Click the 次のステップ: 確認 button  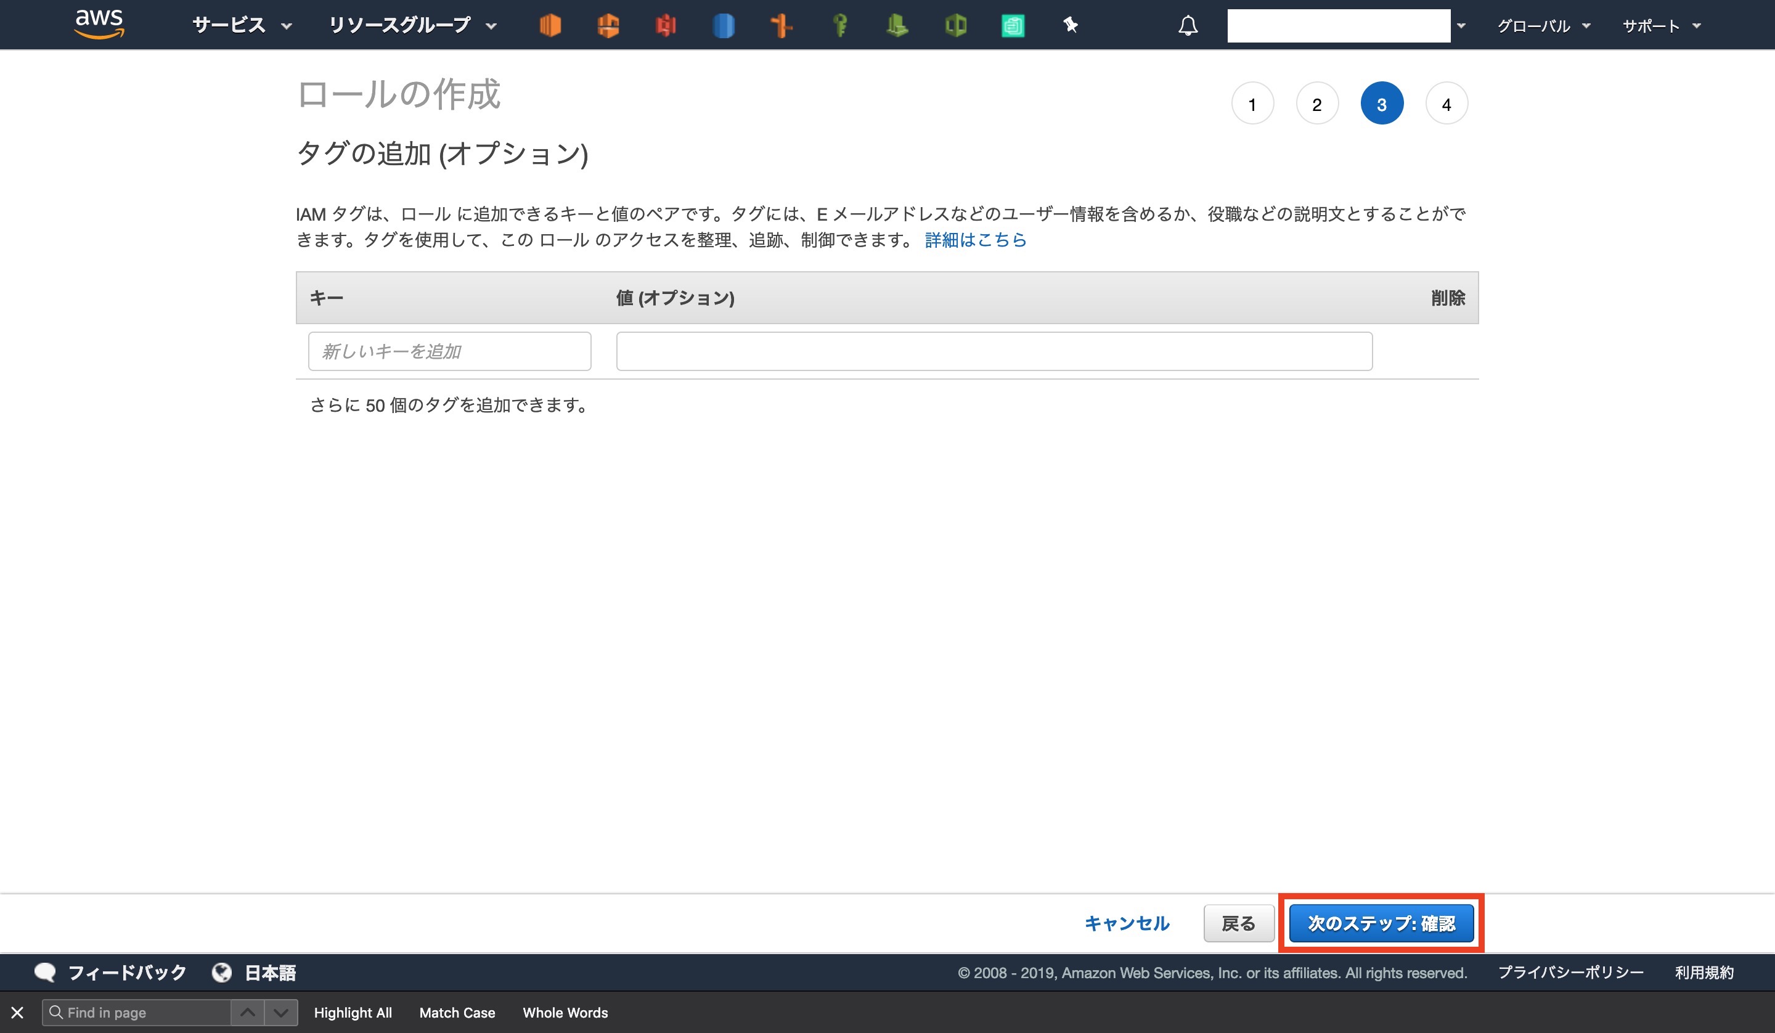[x=1381, y=923]
